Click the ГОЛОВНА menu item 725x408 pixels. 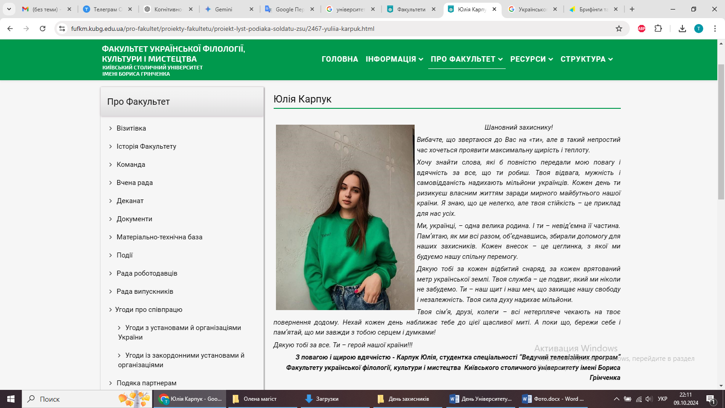340,59
